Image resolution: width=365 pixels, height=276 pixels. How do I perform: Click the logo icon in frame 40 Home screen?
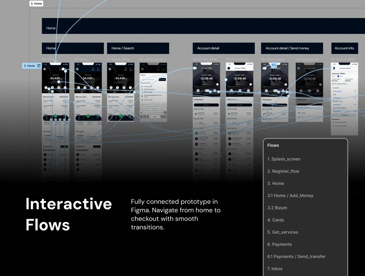tap(77, 69)
